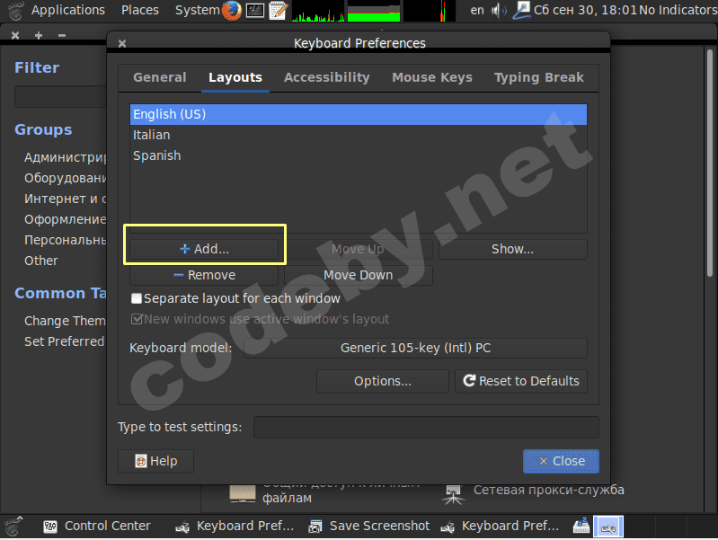Switch to the Mouse Keys tab
The width and height of the screenshot is (718, 540).
[x=432, y=77]
